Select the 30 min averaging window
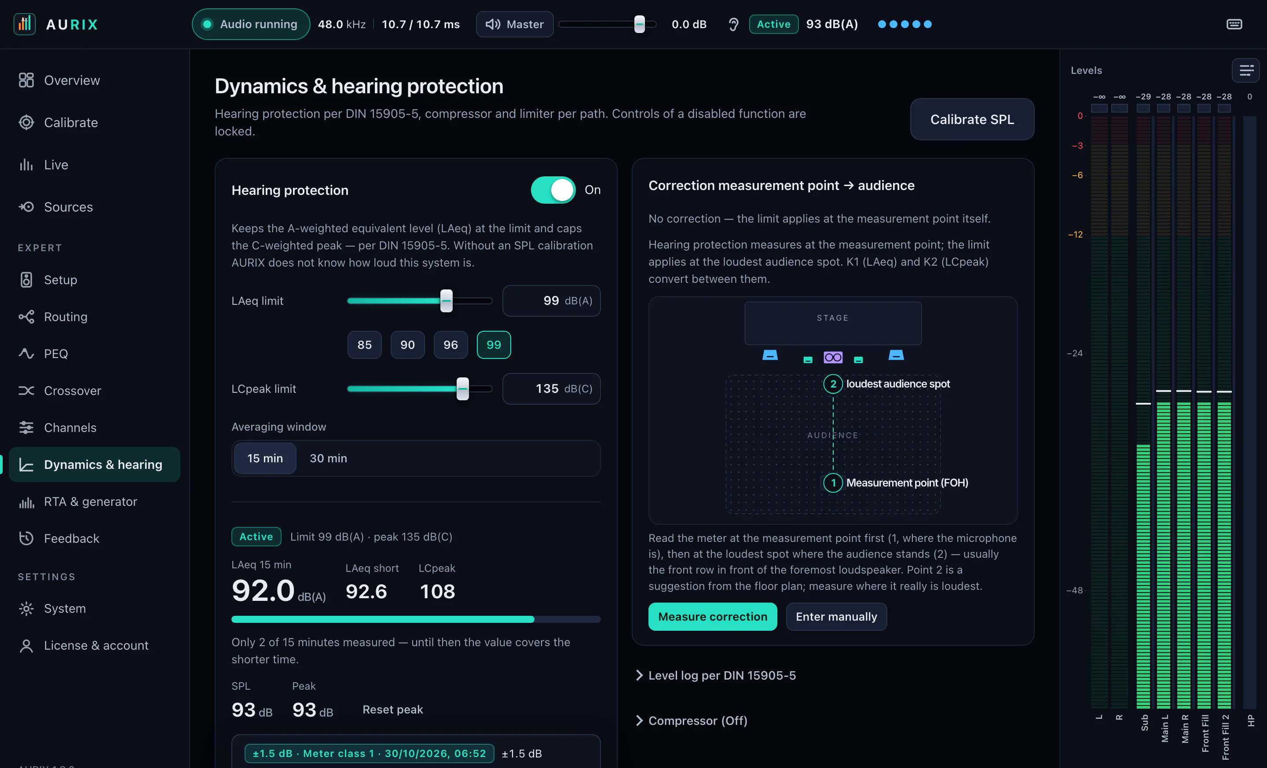Viewport: 1267px width, 768px height. click(328, 458)
